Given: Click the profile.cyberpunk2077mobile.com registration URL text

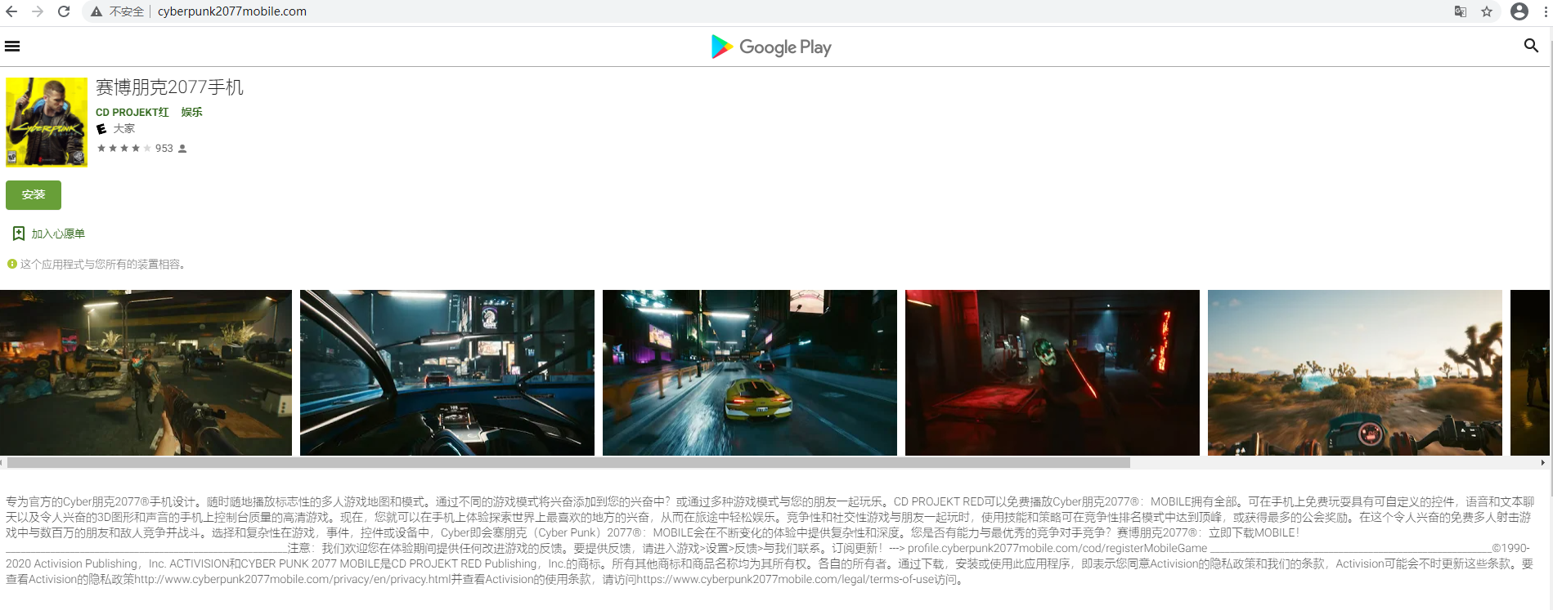Looking at the screenshot, I should [x=1057, y=548].
